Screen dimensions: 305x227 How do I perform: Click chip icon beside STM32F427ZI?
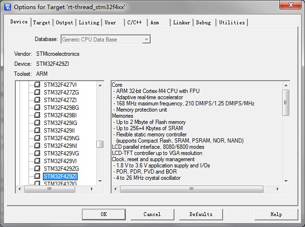pos(37,100)
